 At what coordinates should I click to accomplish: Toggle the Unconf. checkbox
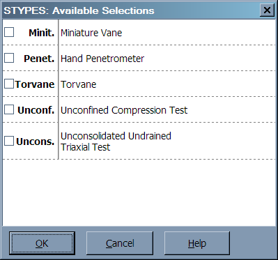click(9, 109)
